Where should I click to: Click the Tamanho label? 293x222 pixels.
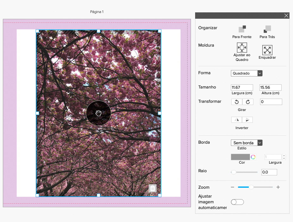pos(207,87)
